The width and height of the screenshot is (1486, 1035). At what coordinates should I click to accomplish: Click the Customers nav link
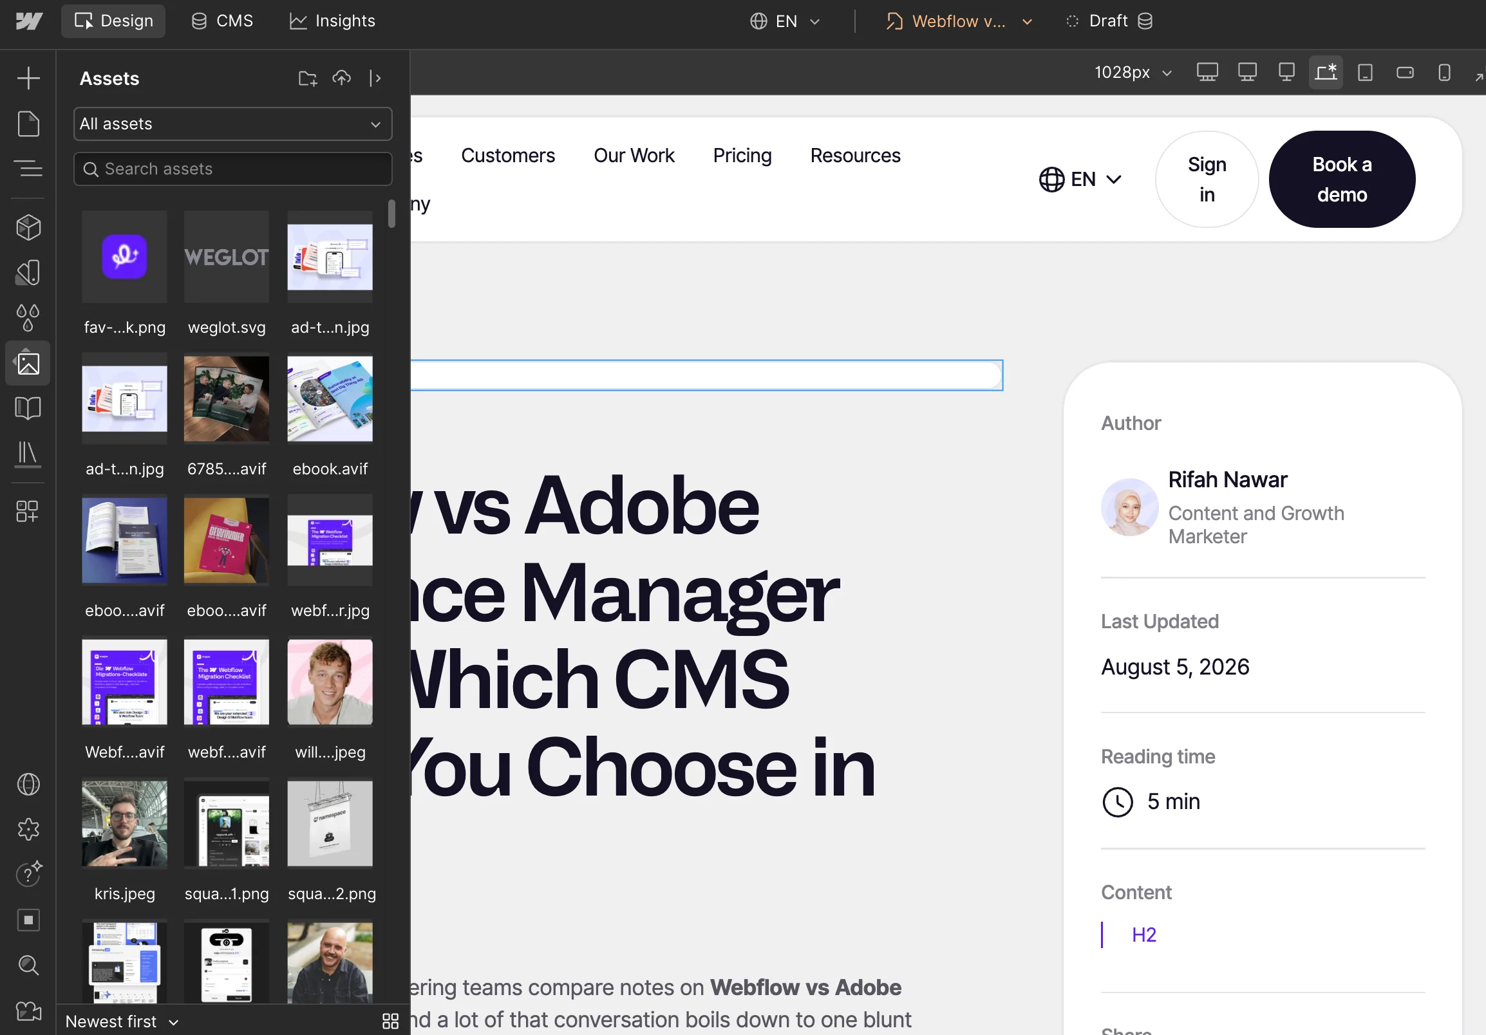coord(508,156)
